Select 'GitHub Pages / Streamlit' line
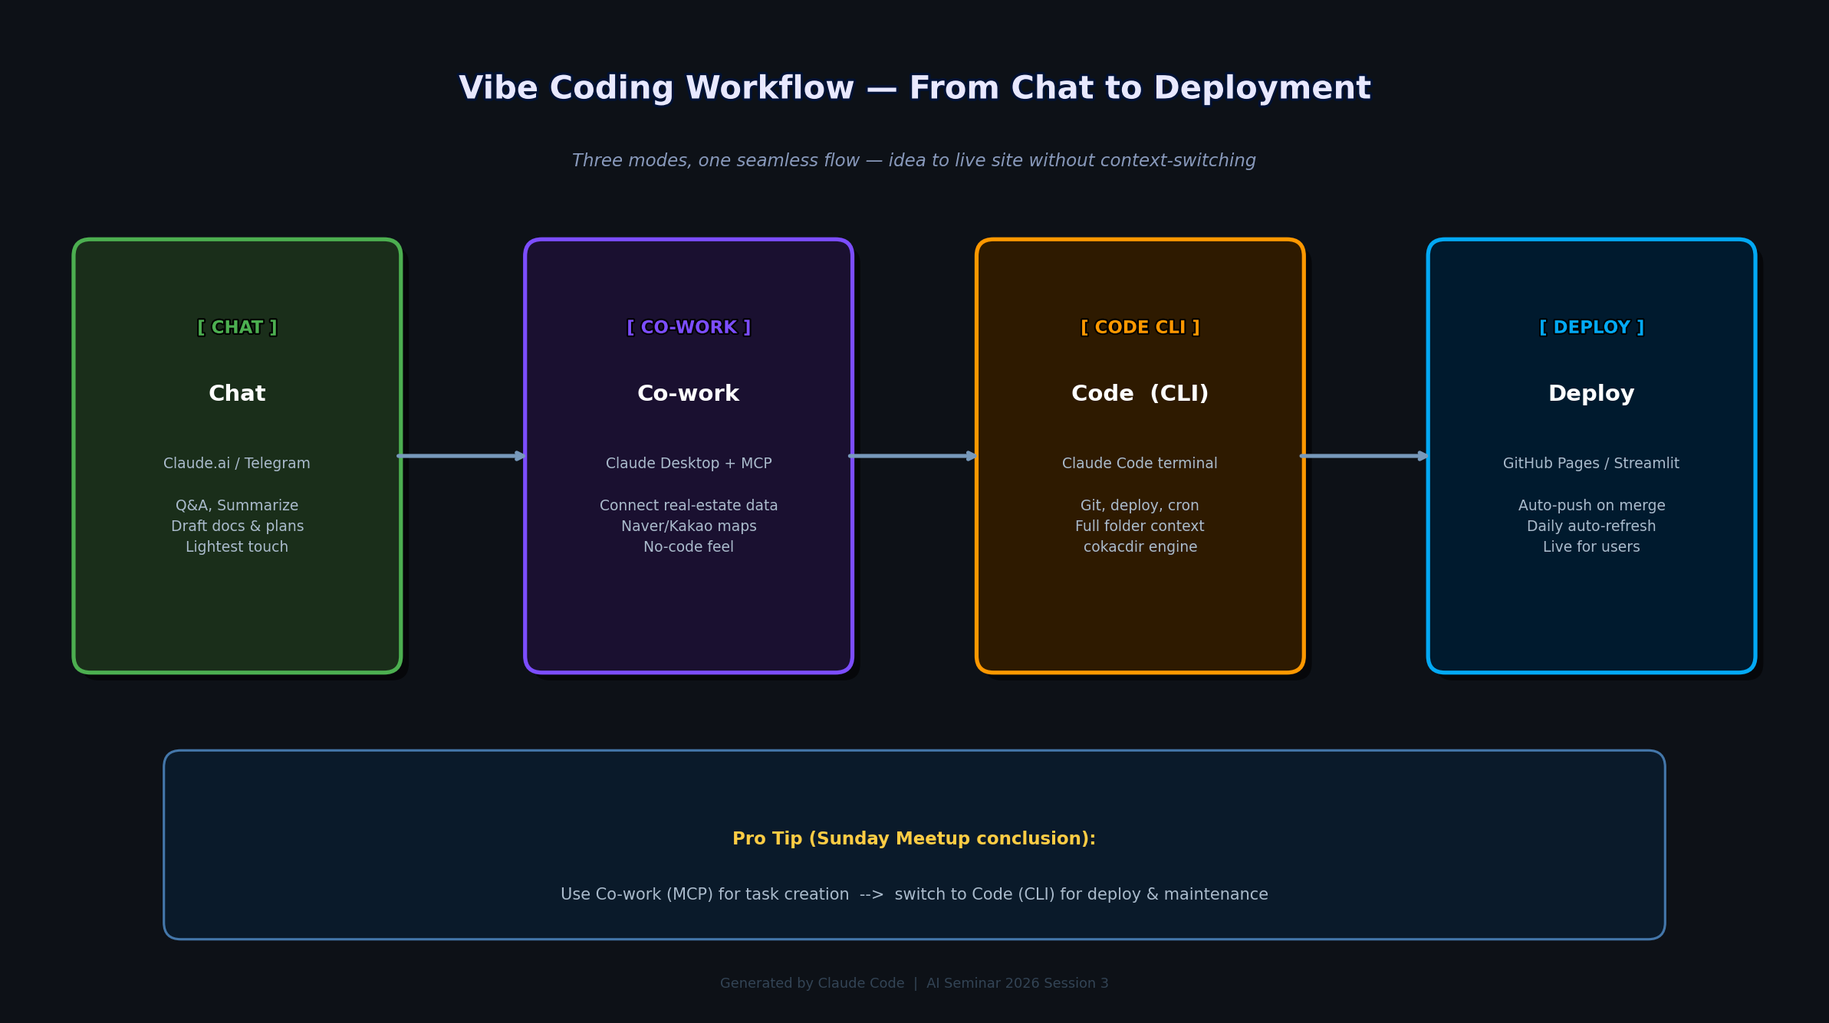The height and width of the screenshot is (1023, 1829). (x=1592, y=463)
